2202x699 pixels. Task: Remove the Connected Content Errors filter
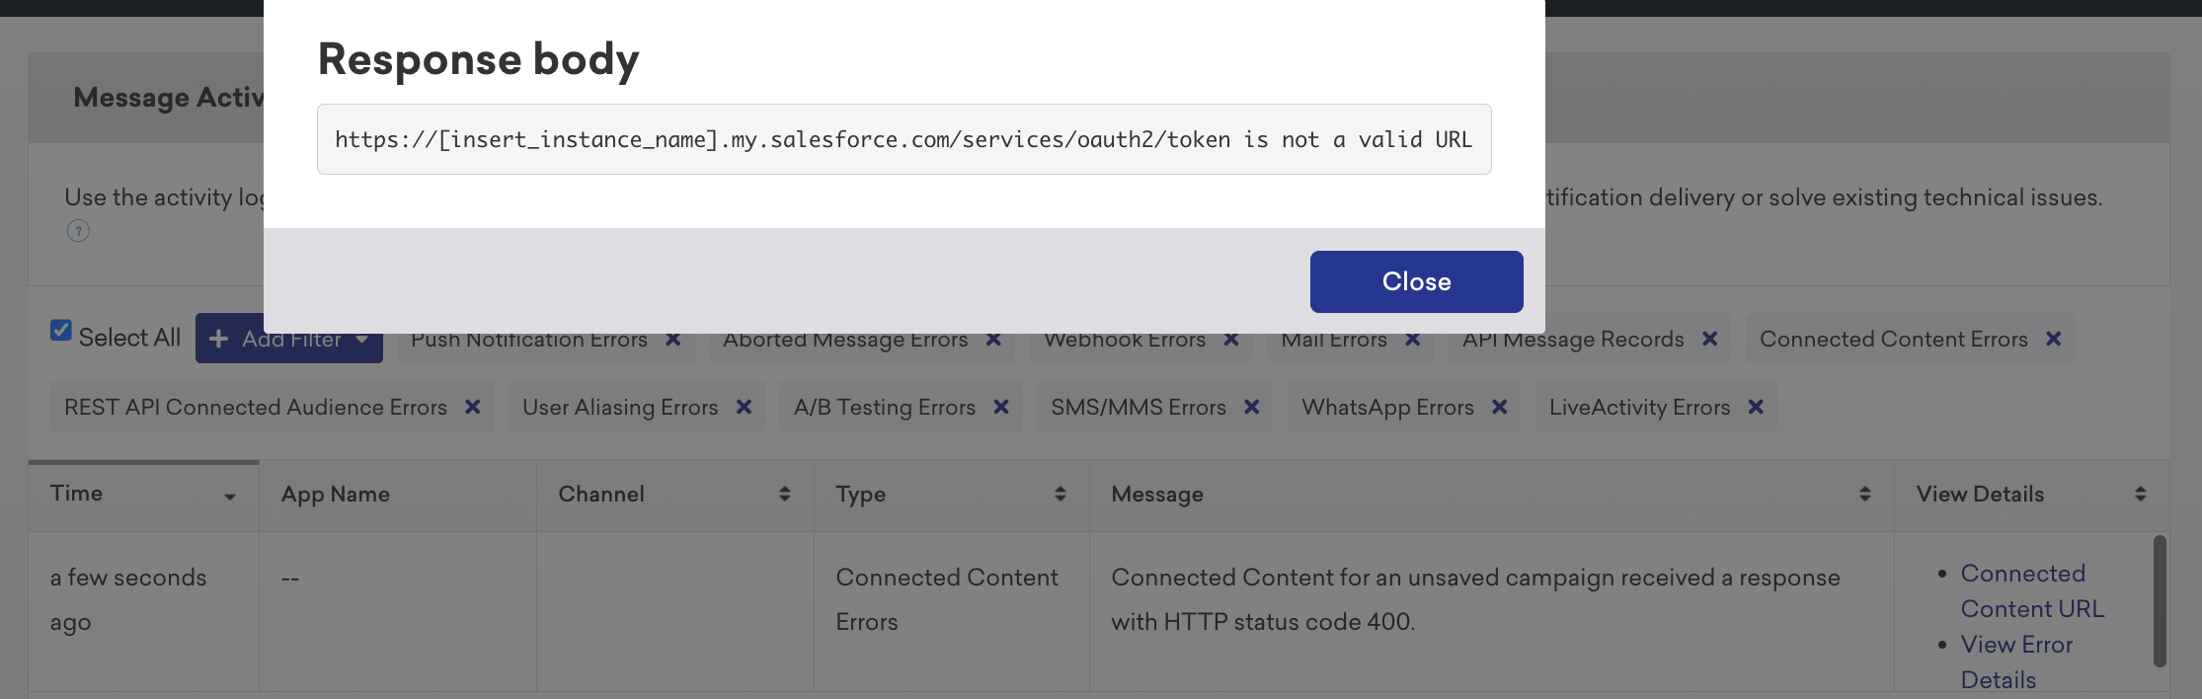[2053, 339]
